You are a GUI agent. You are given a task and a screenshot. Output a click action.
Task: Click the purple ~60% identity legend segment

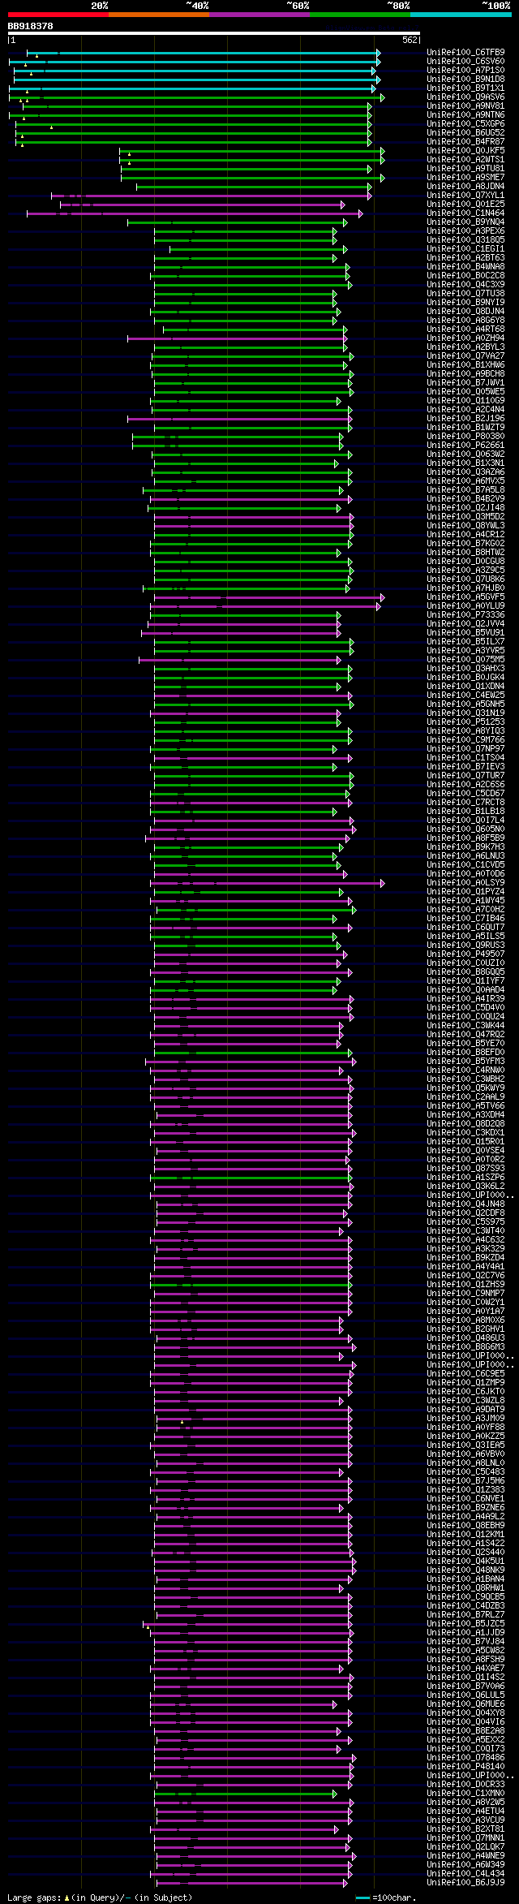tap(259, 15)
